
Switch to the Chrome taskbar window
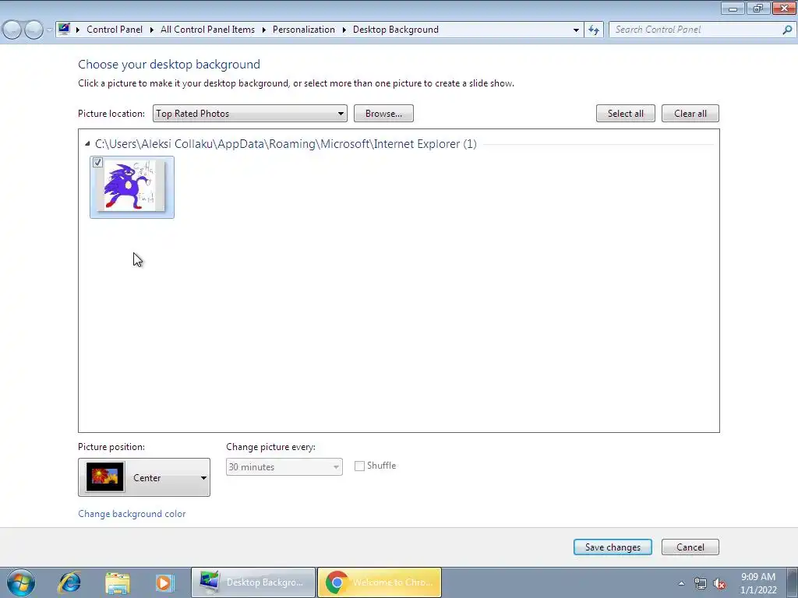pyautogui.click(x=380, y=582)
